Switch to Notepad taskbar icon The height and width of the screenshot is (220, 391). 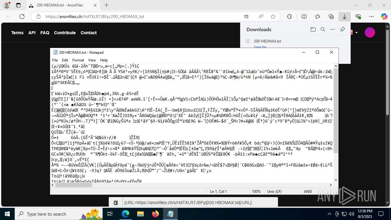pyautogui.click(x=170, y=214)
